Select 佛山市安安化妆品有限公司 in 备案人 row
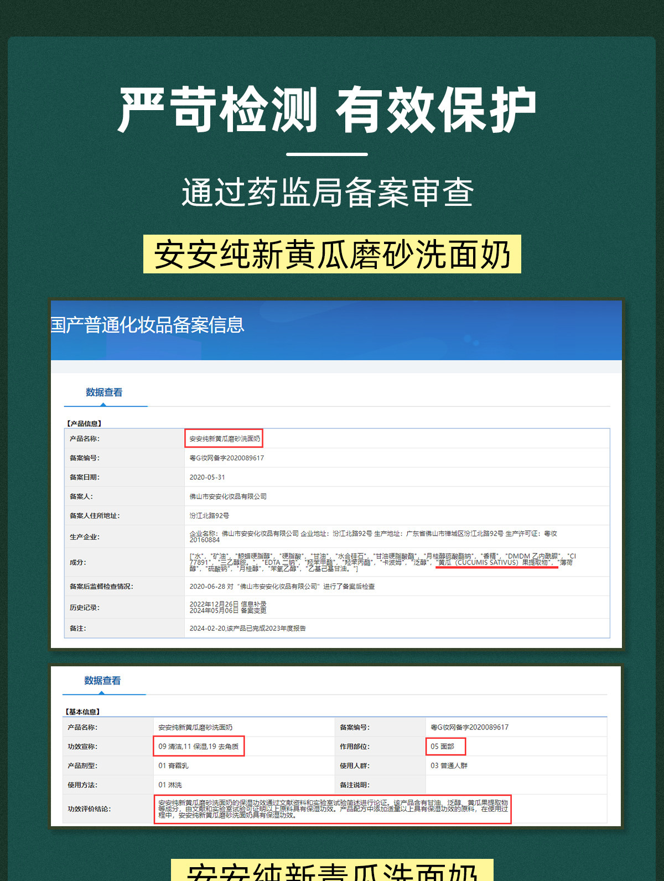This screenshot has height=881, width=664. (228, 496)
